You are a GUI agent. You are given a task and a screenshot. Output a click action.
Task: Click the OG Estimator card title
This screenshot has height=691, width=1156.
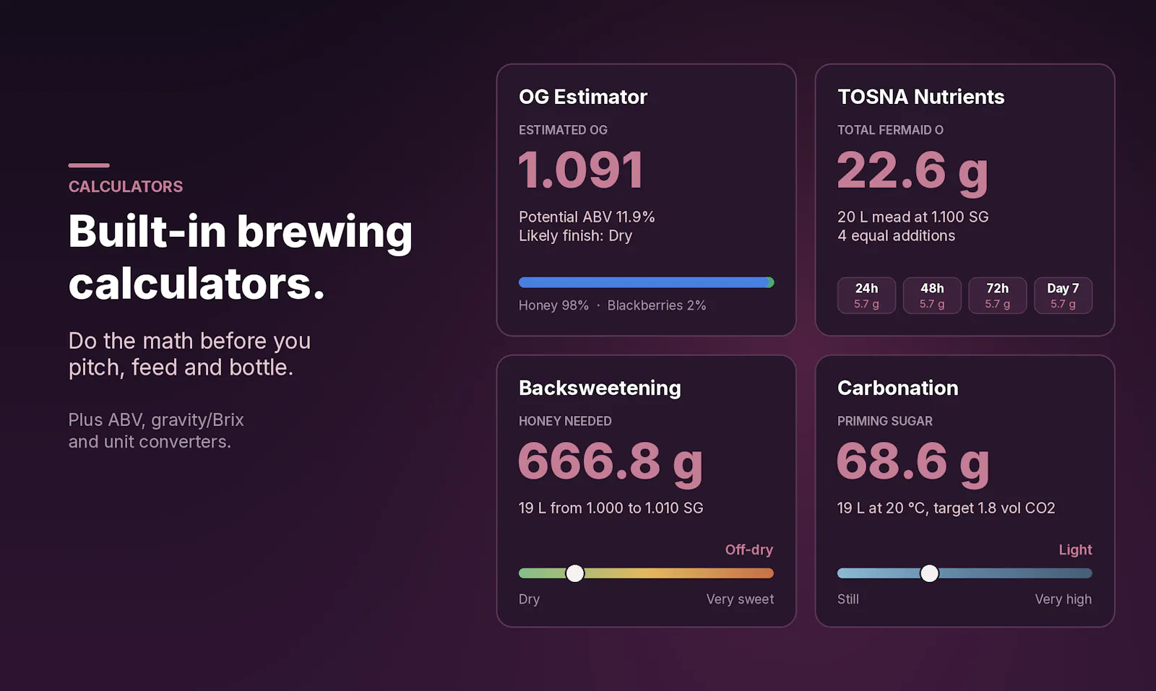pyautogui.click(x=583, y=97)
